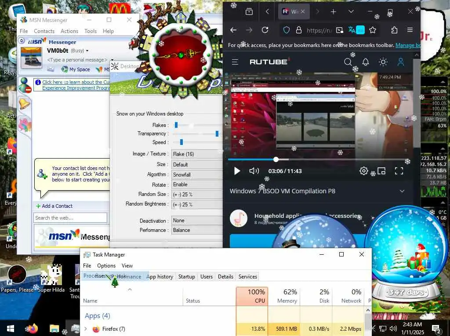Open MSN Messenger Actions menu
The height and width of the screenshot is (336, 450).
(69, 31)
